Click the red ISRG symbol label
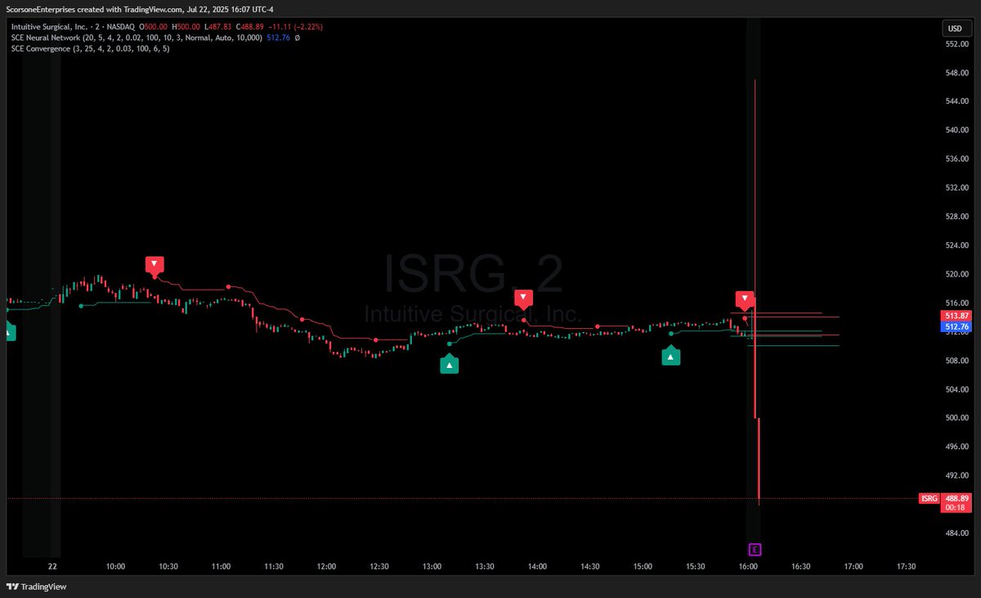This screenshot has width=981, height=598. point(928,498)
